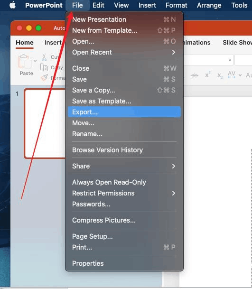Click Save in the File menu
This screenshot has width=252, height=289.
124,79
